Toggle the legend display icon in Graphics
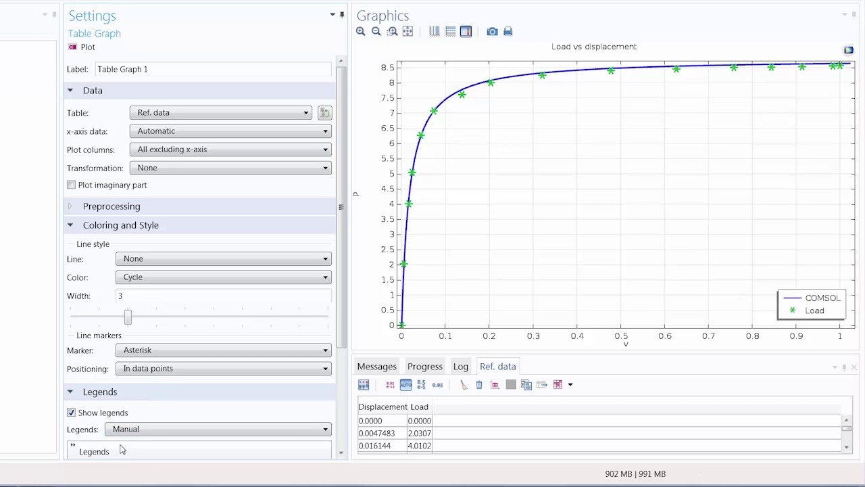The height and width of the screenshot is (487, 865). pos(466,32)
